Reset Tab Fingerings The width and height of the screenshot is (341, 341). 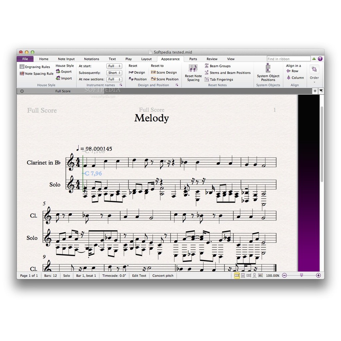point(219,79)
